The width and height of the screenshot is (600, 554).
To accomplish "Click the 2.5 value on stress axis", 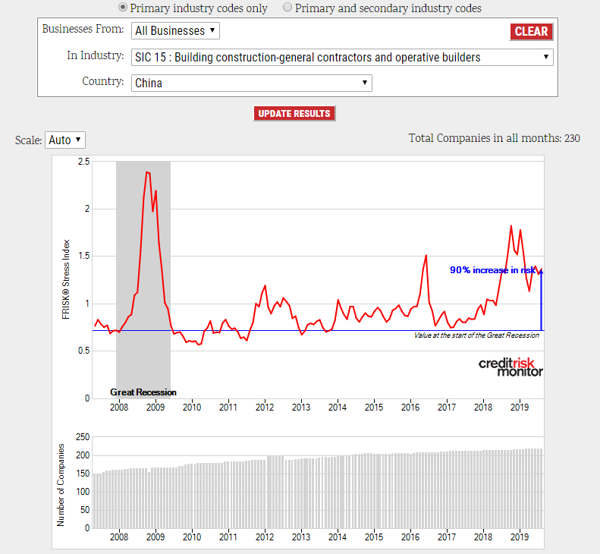I will coord(83,162).
